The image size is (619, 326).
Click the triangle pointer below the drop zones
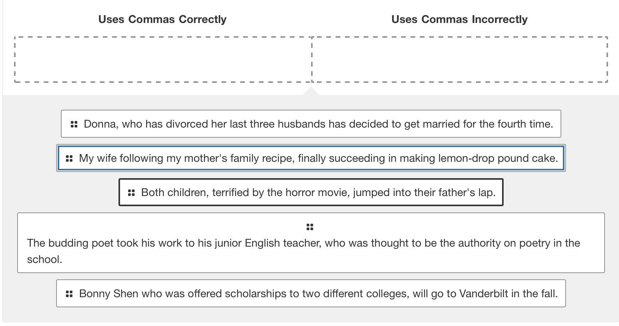pyautogui.click(x=311, y=91)
